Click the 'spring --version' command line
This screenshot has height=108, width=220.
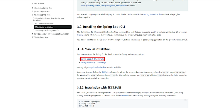[87, 104]
